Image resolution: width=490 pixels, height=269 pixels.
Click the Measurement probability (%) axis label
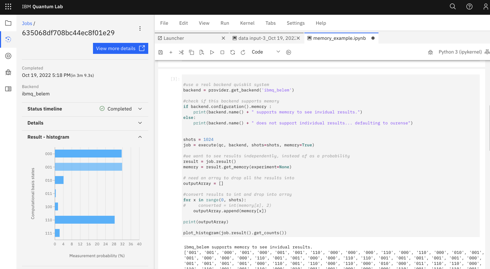click(97, 256)
